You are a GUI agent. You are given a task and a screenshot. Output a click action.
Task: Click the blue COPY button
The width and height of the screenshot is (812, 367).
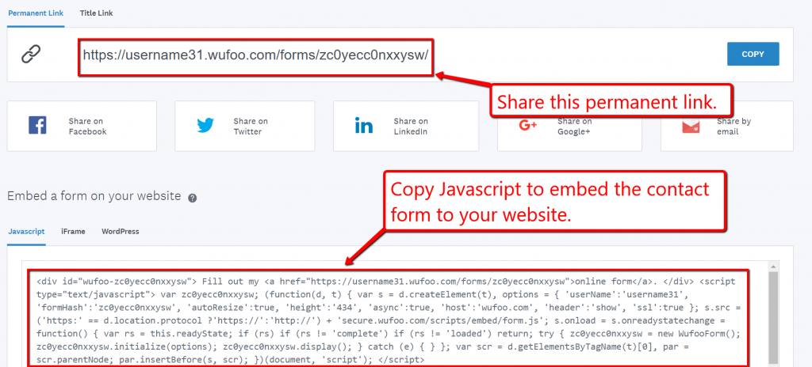(753, 54)
